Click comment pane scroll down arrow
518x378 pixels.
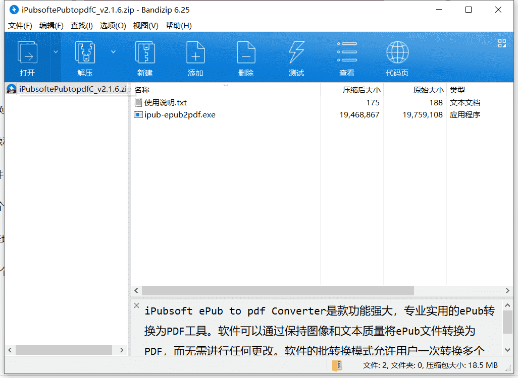point(508,350)
